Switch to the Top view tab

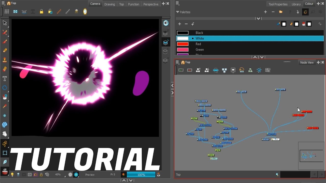121,4
